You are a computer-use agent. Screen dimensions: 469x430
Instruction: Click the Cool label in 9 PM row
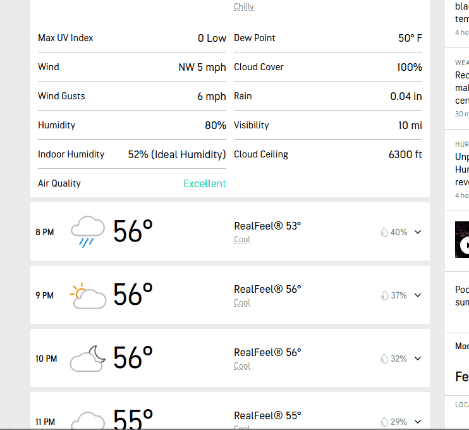coord(242,302)
